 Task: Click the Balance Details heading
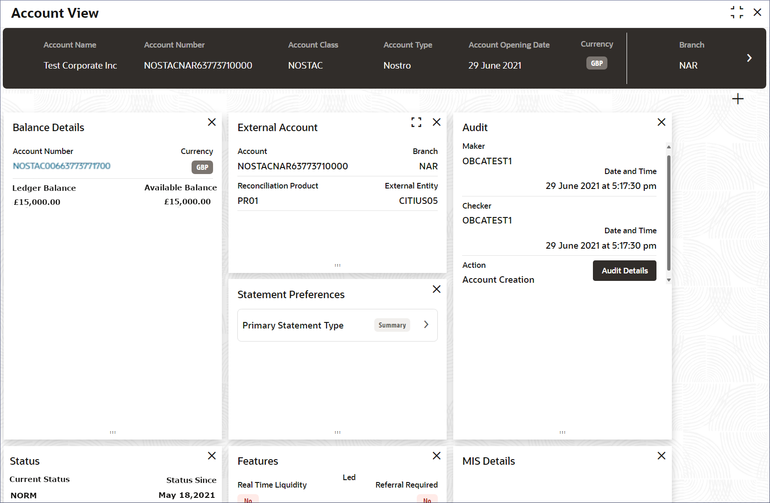click(x=49, y=127)
